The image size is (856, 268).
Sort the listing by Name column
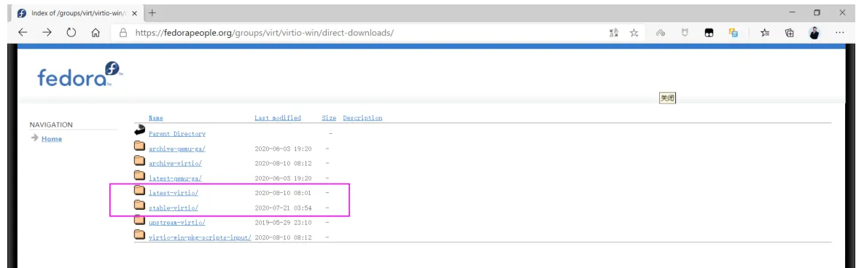pyautogui.click(x=155, y=118)
